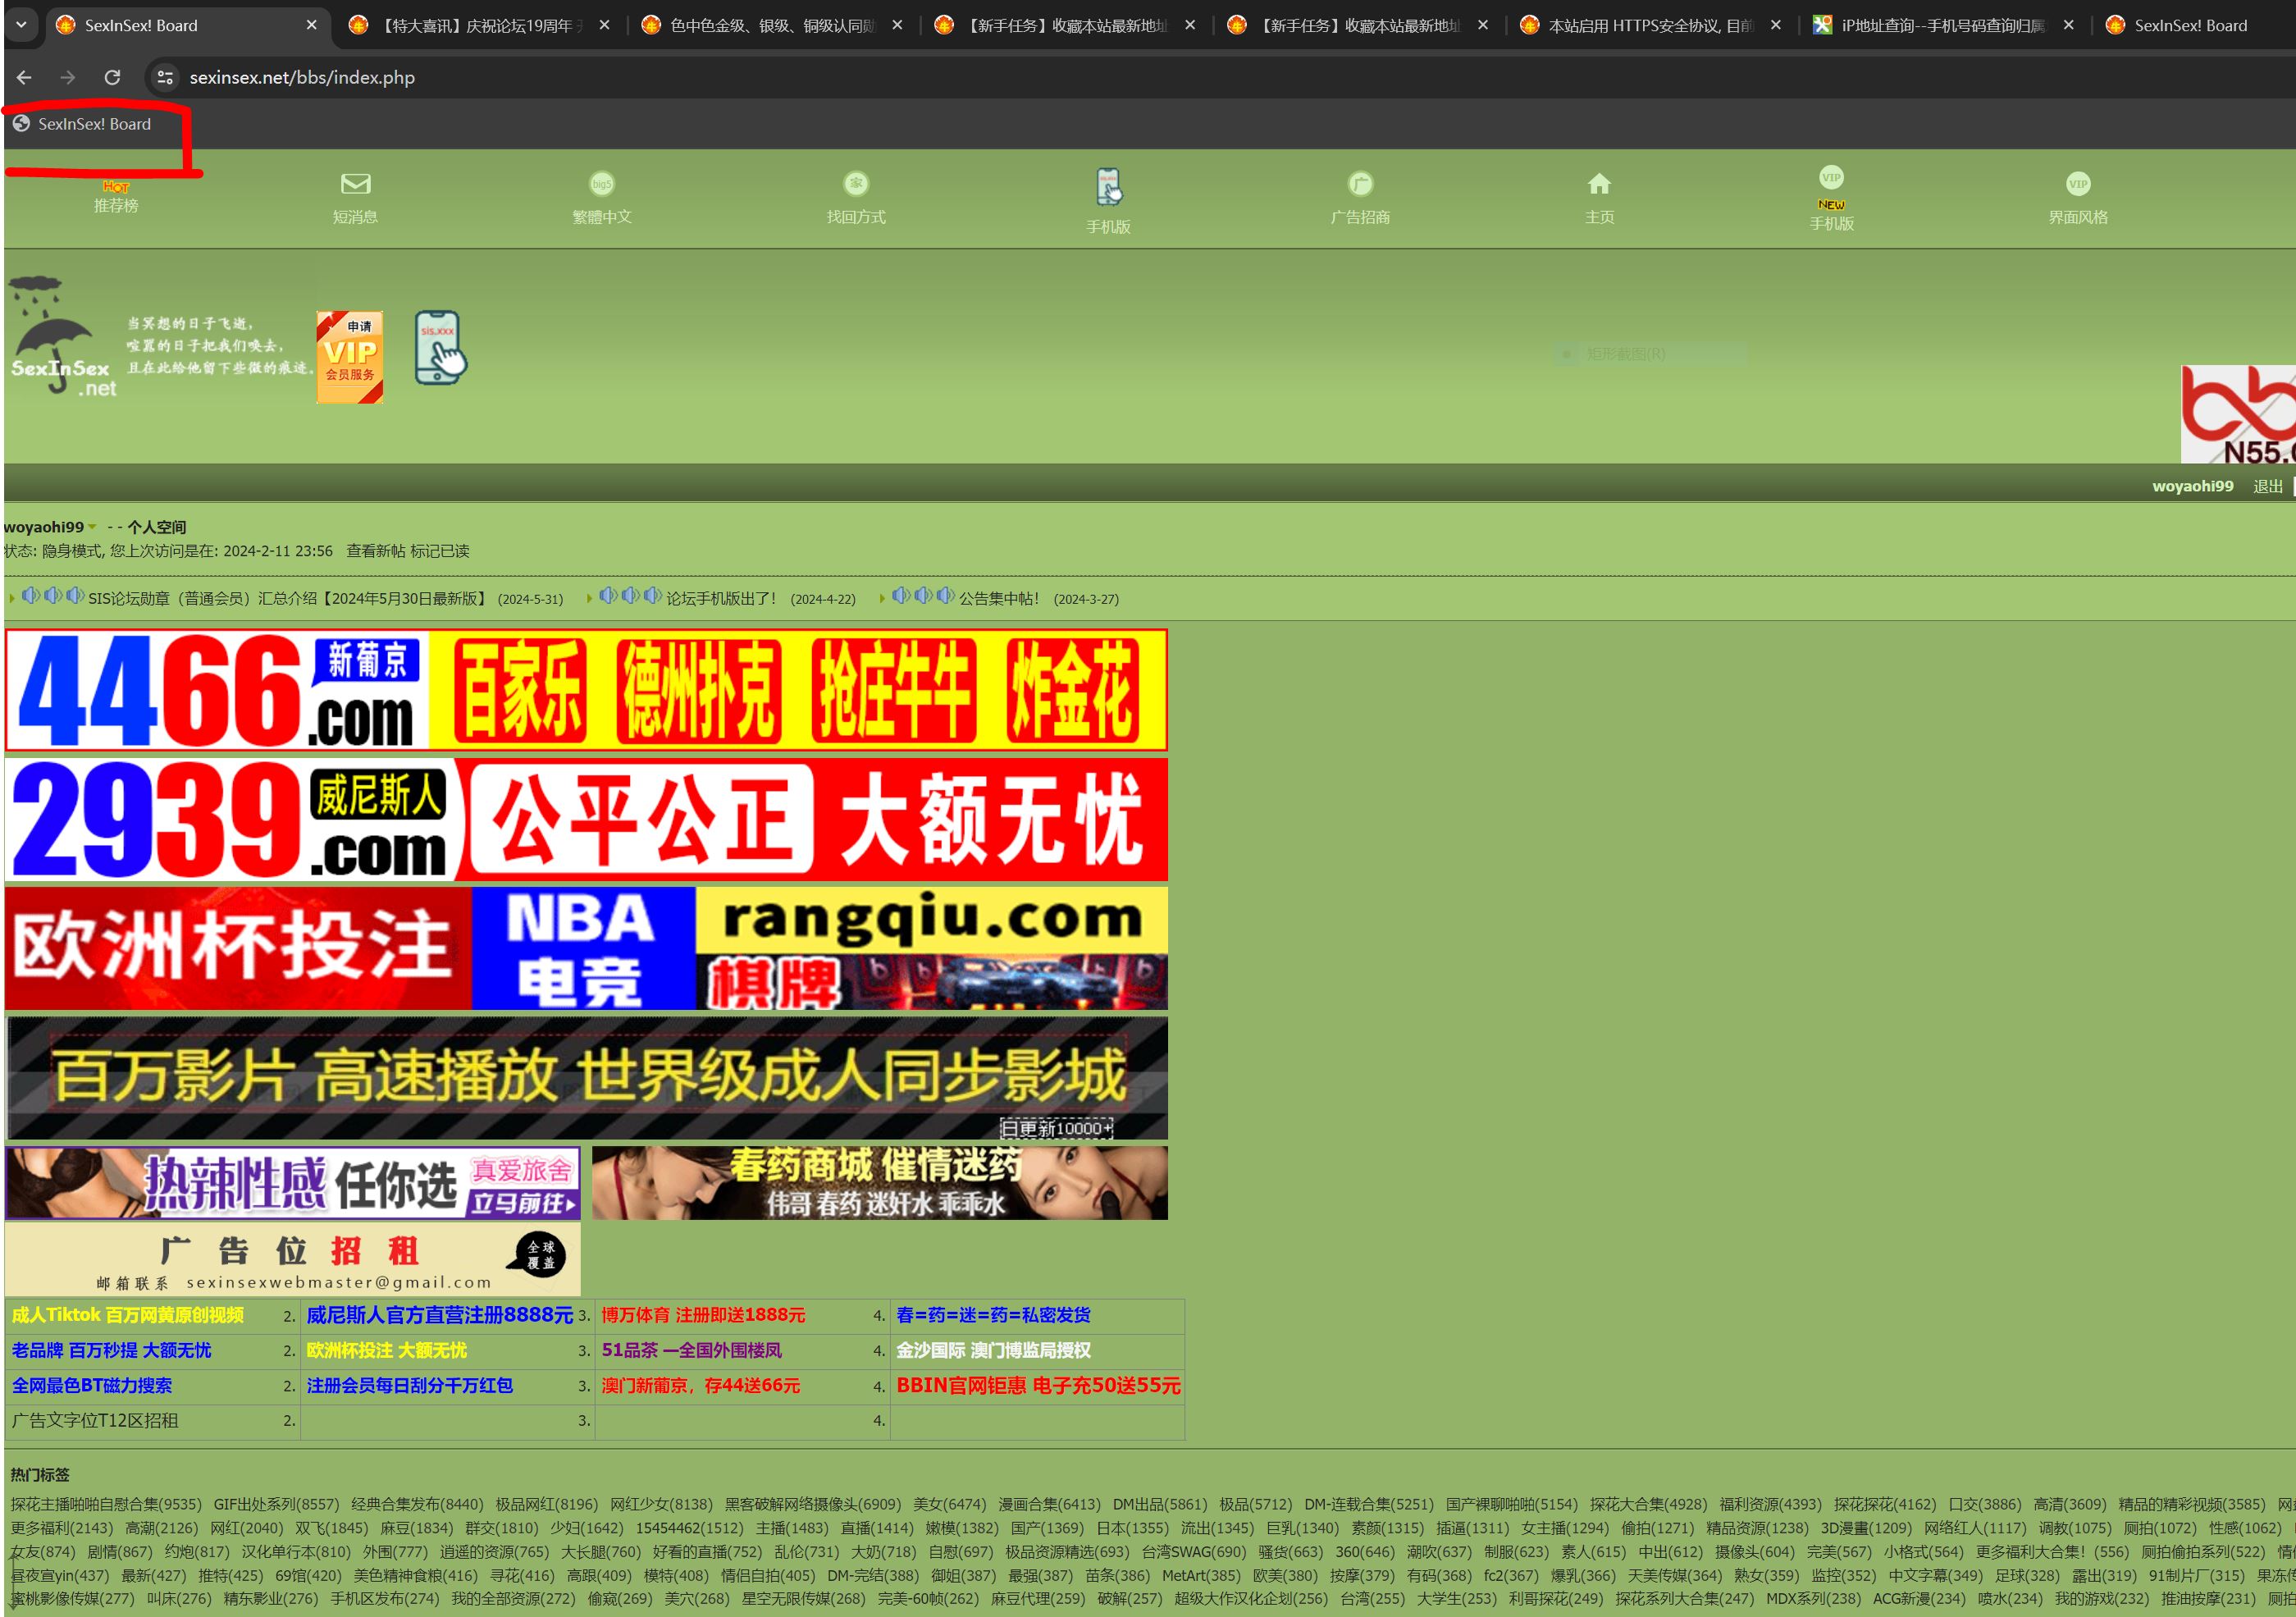
Task: Open 成人Tiktok 百万网黄原创视频 text ad
Action: click(128, 1315)
